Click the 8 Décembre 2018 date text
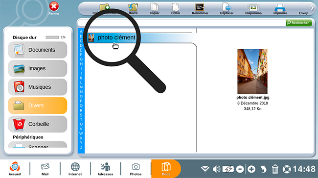 [x=252, y=103]
